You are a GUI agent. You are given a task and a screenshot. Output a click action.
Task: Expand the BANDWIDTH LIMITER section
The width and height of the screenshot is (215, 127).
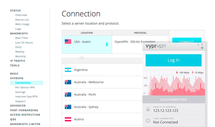click(x=25, y=124)
